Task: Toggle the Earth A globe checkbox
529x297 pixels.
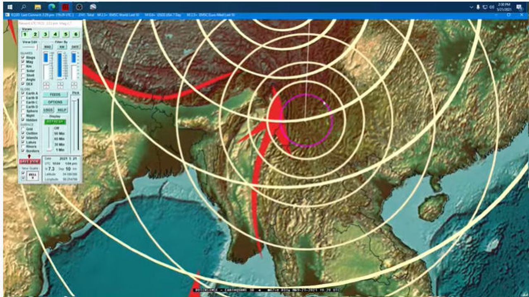Action: [x=24, y=93]
